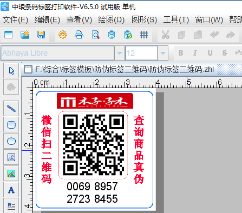242x213 pixels.
Task: Select the grayed rotate tool in sidebar
Action: tap(11, 87)
